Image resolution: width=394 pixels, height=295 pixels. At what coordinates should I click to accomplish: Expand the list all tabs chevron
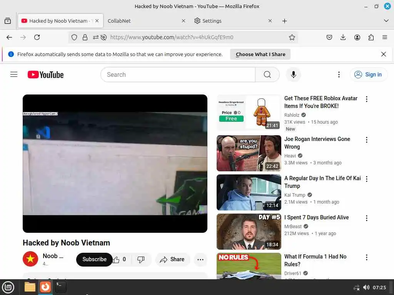pos(386,21)
